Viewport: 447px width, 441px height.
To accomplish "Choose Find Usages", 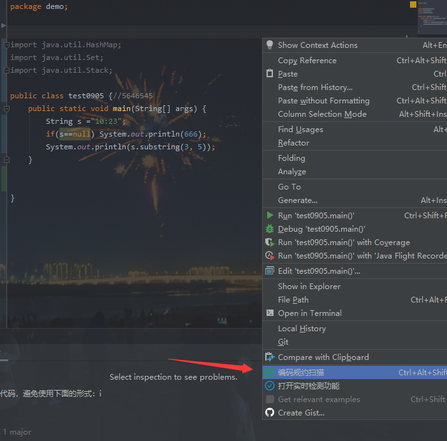I will tap(355, 130).
